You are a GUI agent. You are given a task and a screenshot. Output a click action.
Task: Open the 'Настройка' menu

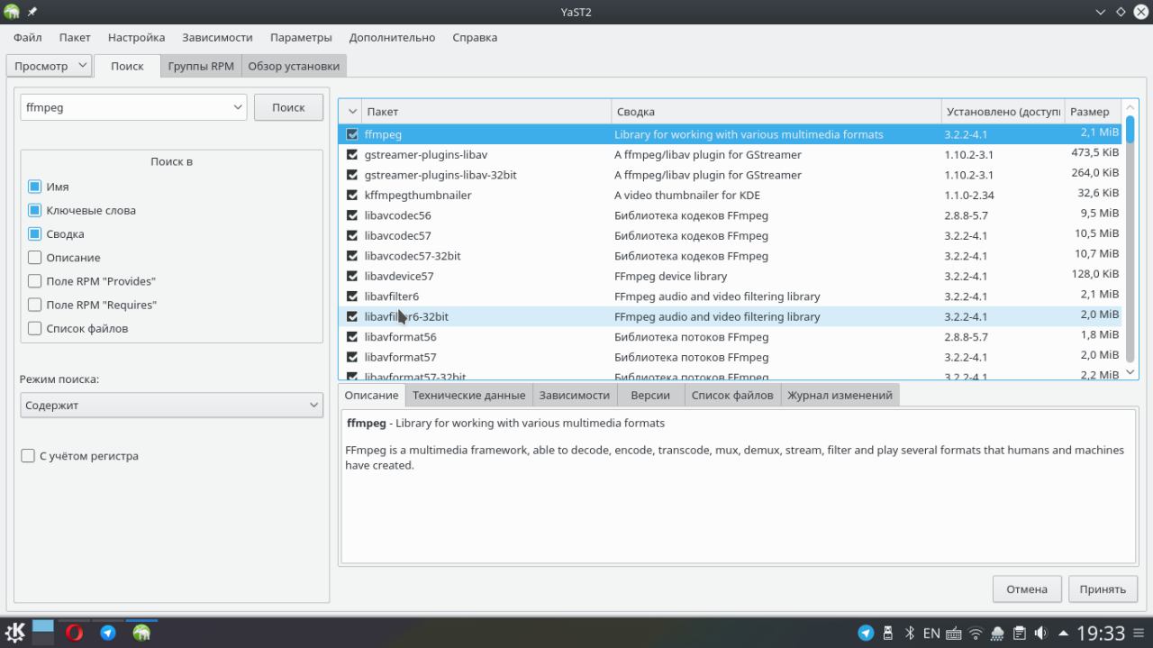136,37
